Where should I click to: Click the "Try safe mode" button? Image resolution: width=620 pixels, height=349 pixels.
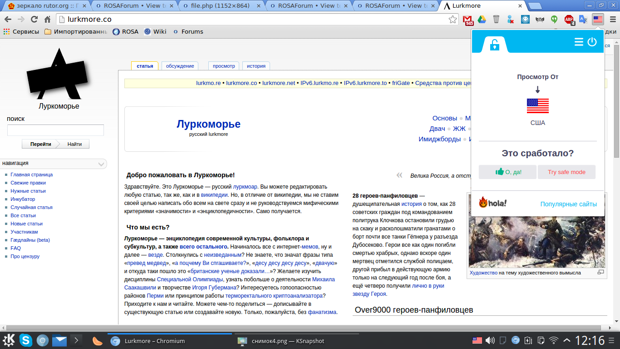(566, 172)
